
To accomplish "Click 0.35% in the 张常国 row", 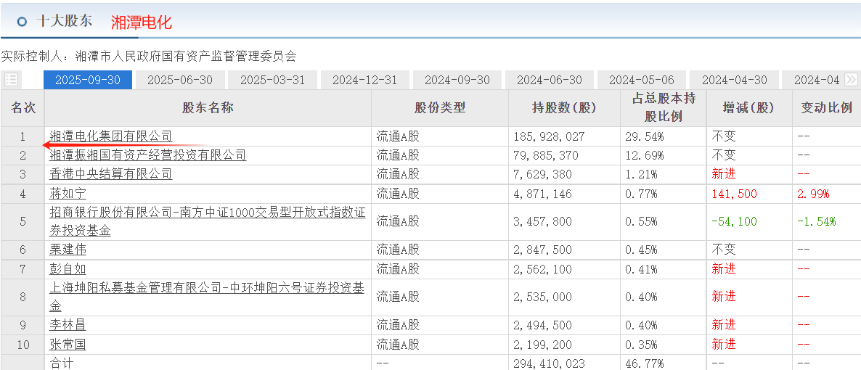I will (641, 345).
